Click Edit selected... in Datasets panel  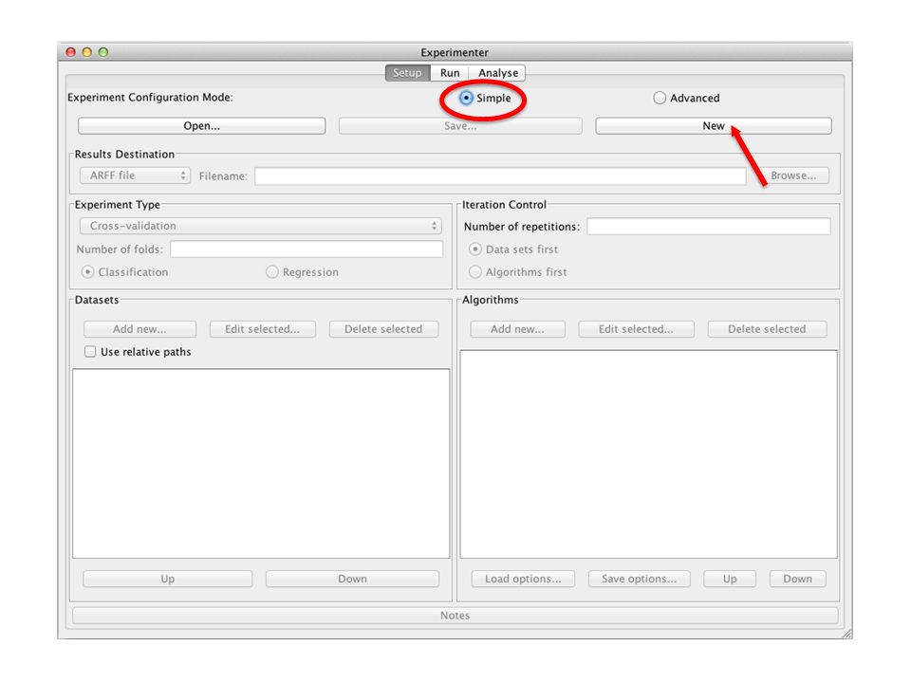click(263, 329)
